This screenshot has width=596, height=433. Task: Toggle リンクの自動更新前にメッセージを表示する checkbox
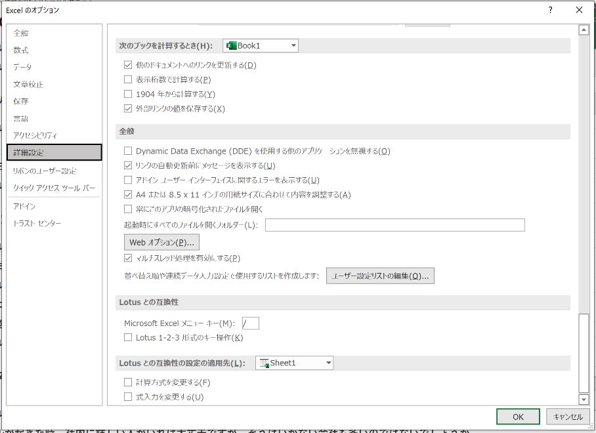pyautogui.click(x=128, y=165)
